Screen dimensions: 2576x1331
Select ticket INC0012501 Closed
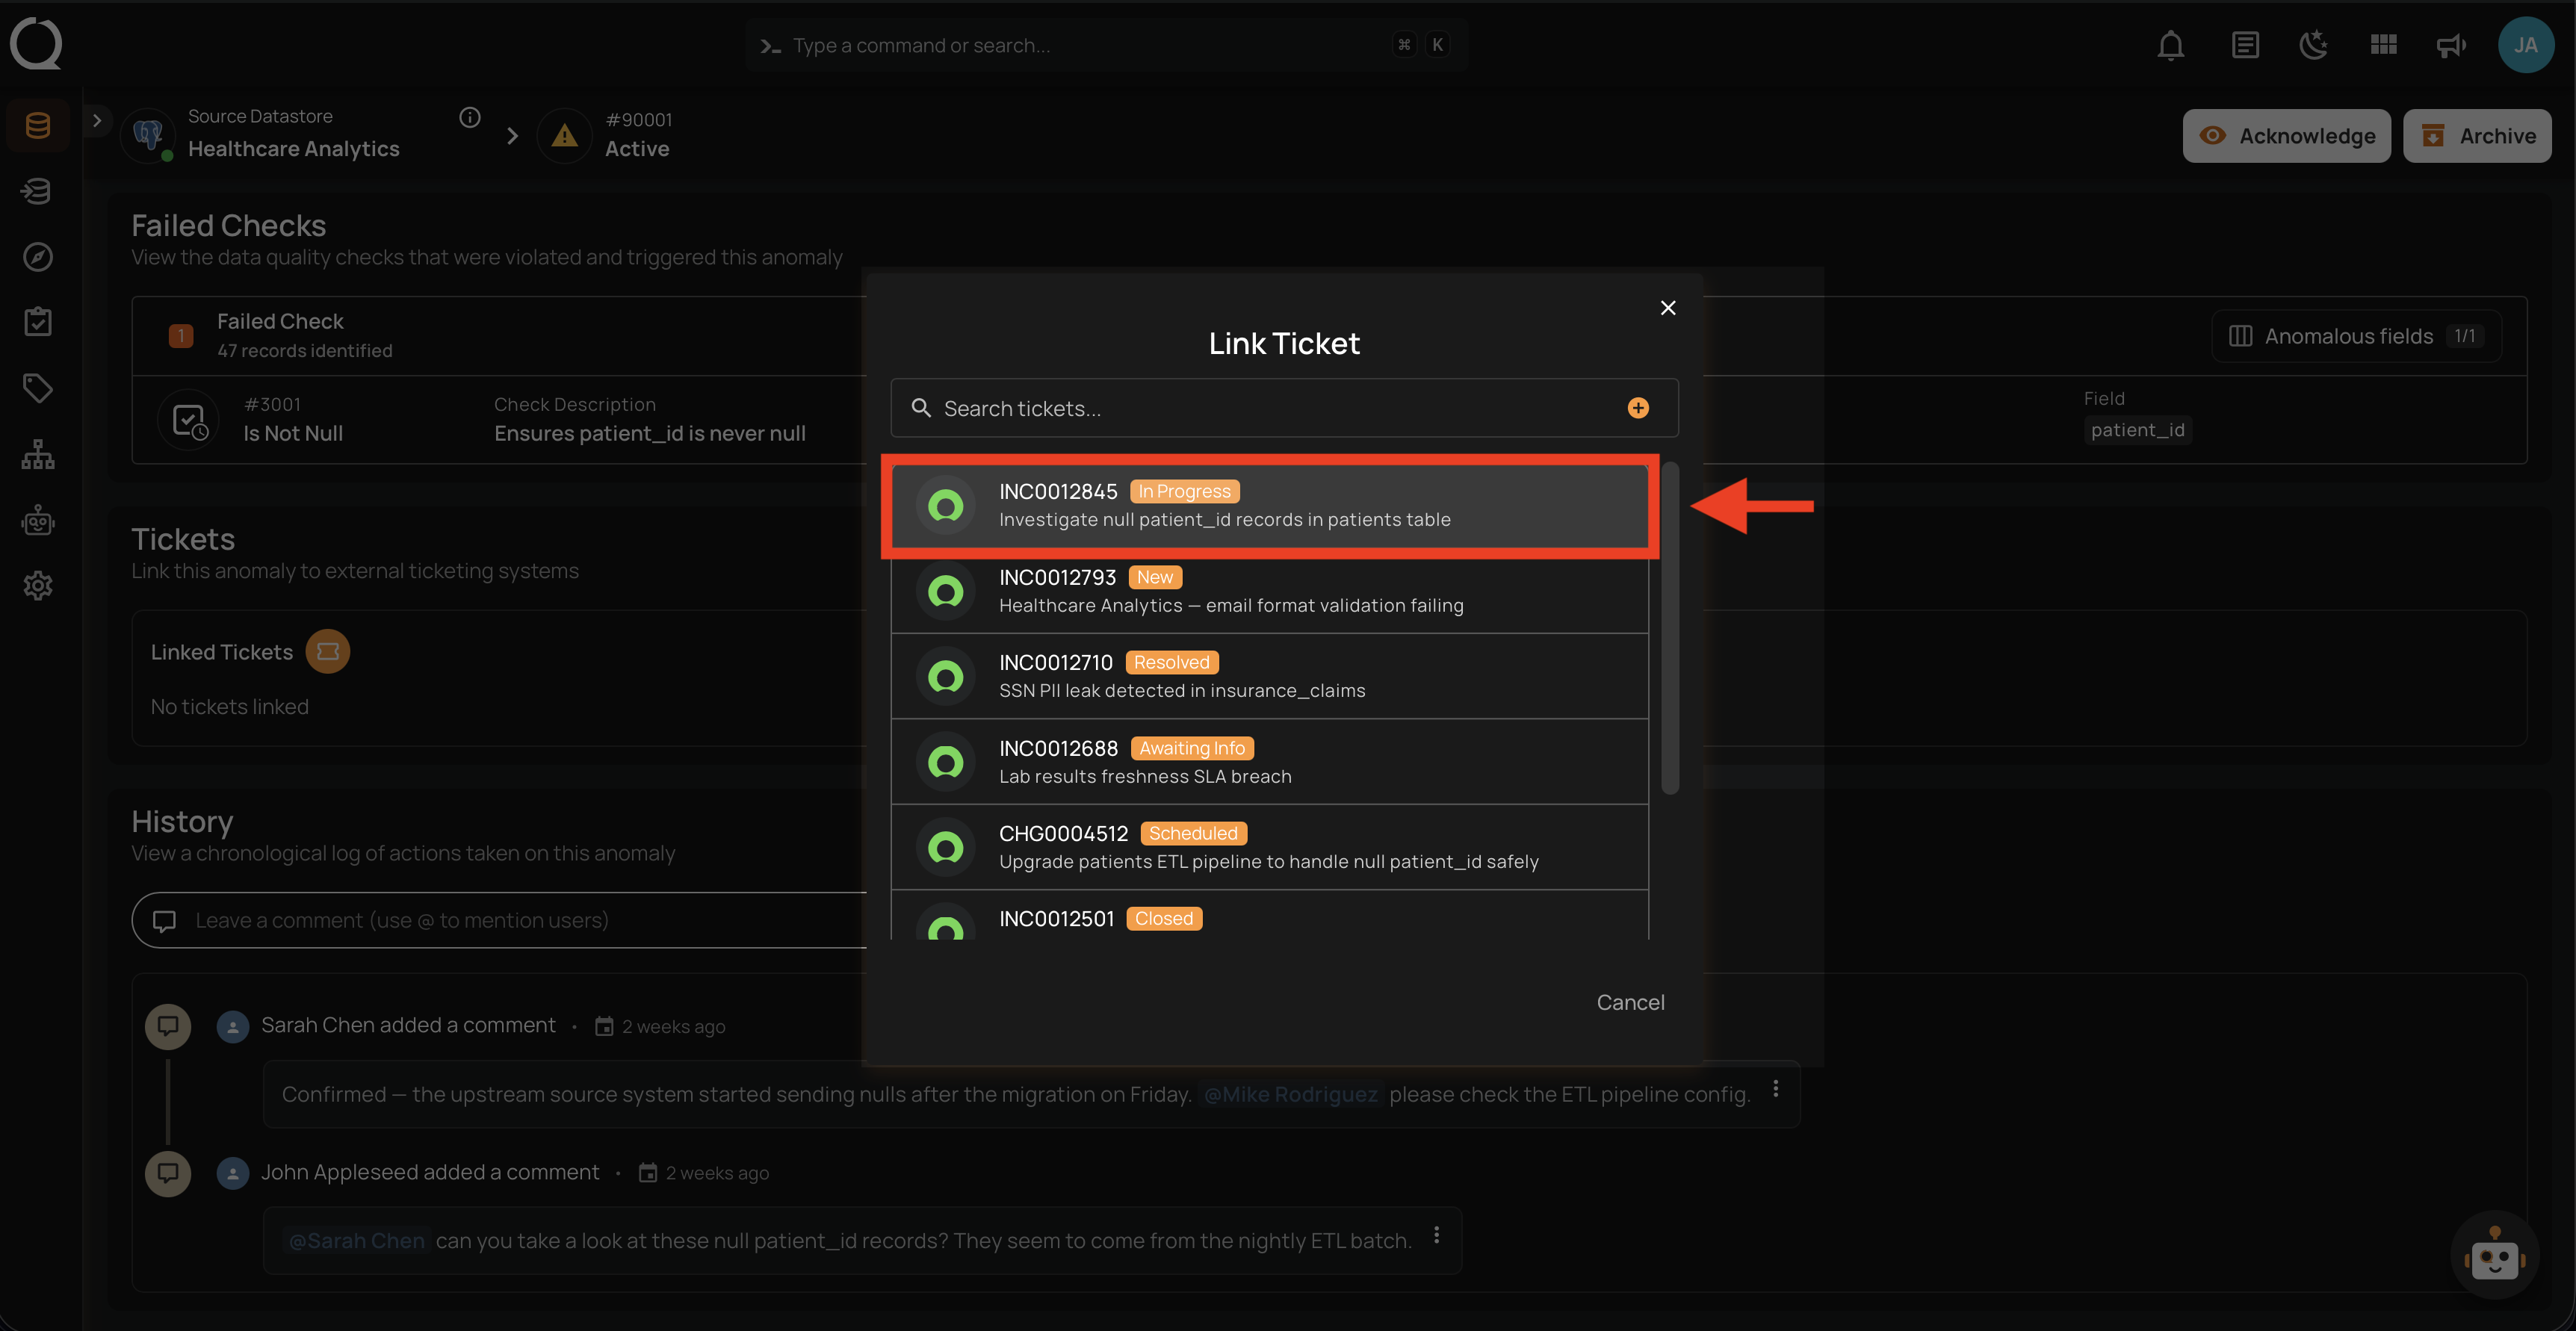tap(1270, 916)
